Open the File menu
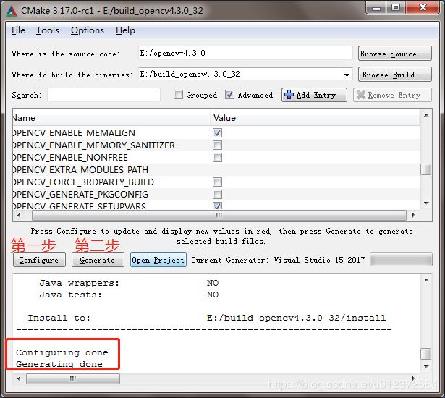This screenshot has width=445, height=398. coord(18,30)
